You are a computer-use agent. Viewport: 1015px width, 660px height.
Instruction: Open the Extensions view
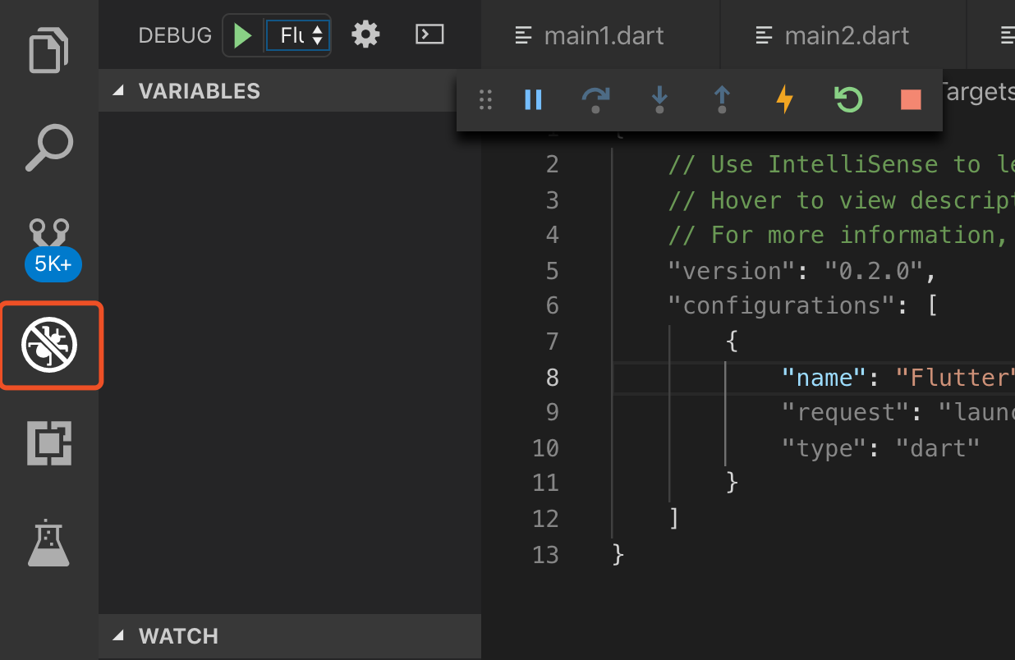coord(49,443)
